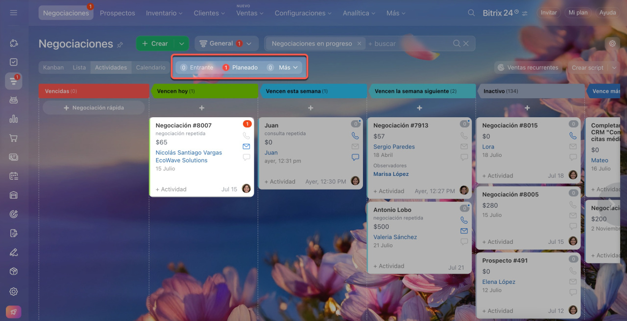The width and height of the screenshot is (627, 321).
Task: Open the hamburger menu icon
Action: pyautogui.click(x=13, y=13)
